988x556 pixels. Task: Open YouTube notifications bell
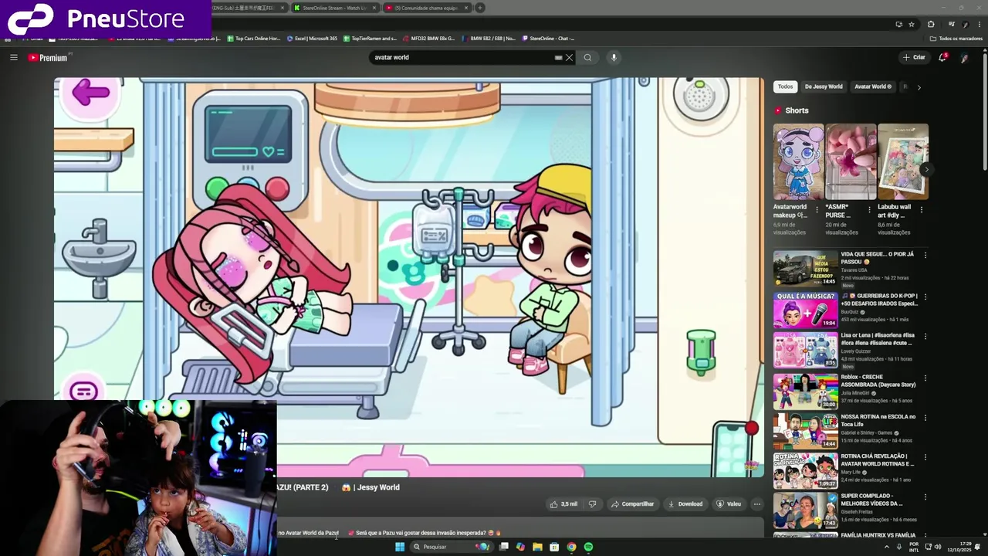click(942, 57)
